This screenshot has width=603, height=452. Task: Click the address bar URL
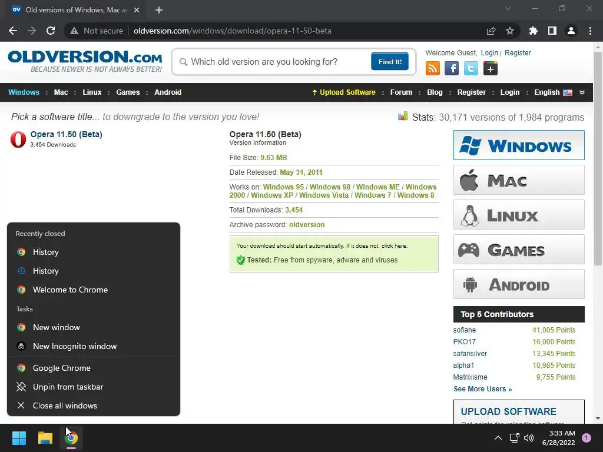pyautogui.click(x=232, y=31)
